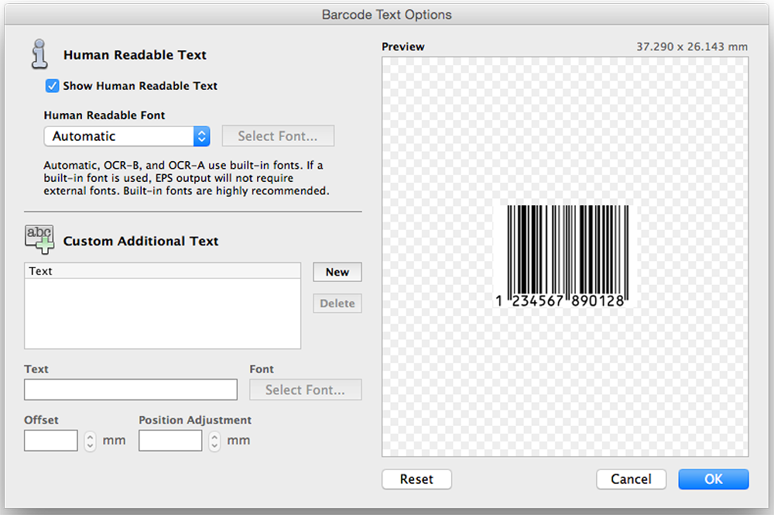Click the barcode image in Preview

pos(563,256)
